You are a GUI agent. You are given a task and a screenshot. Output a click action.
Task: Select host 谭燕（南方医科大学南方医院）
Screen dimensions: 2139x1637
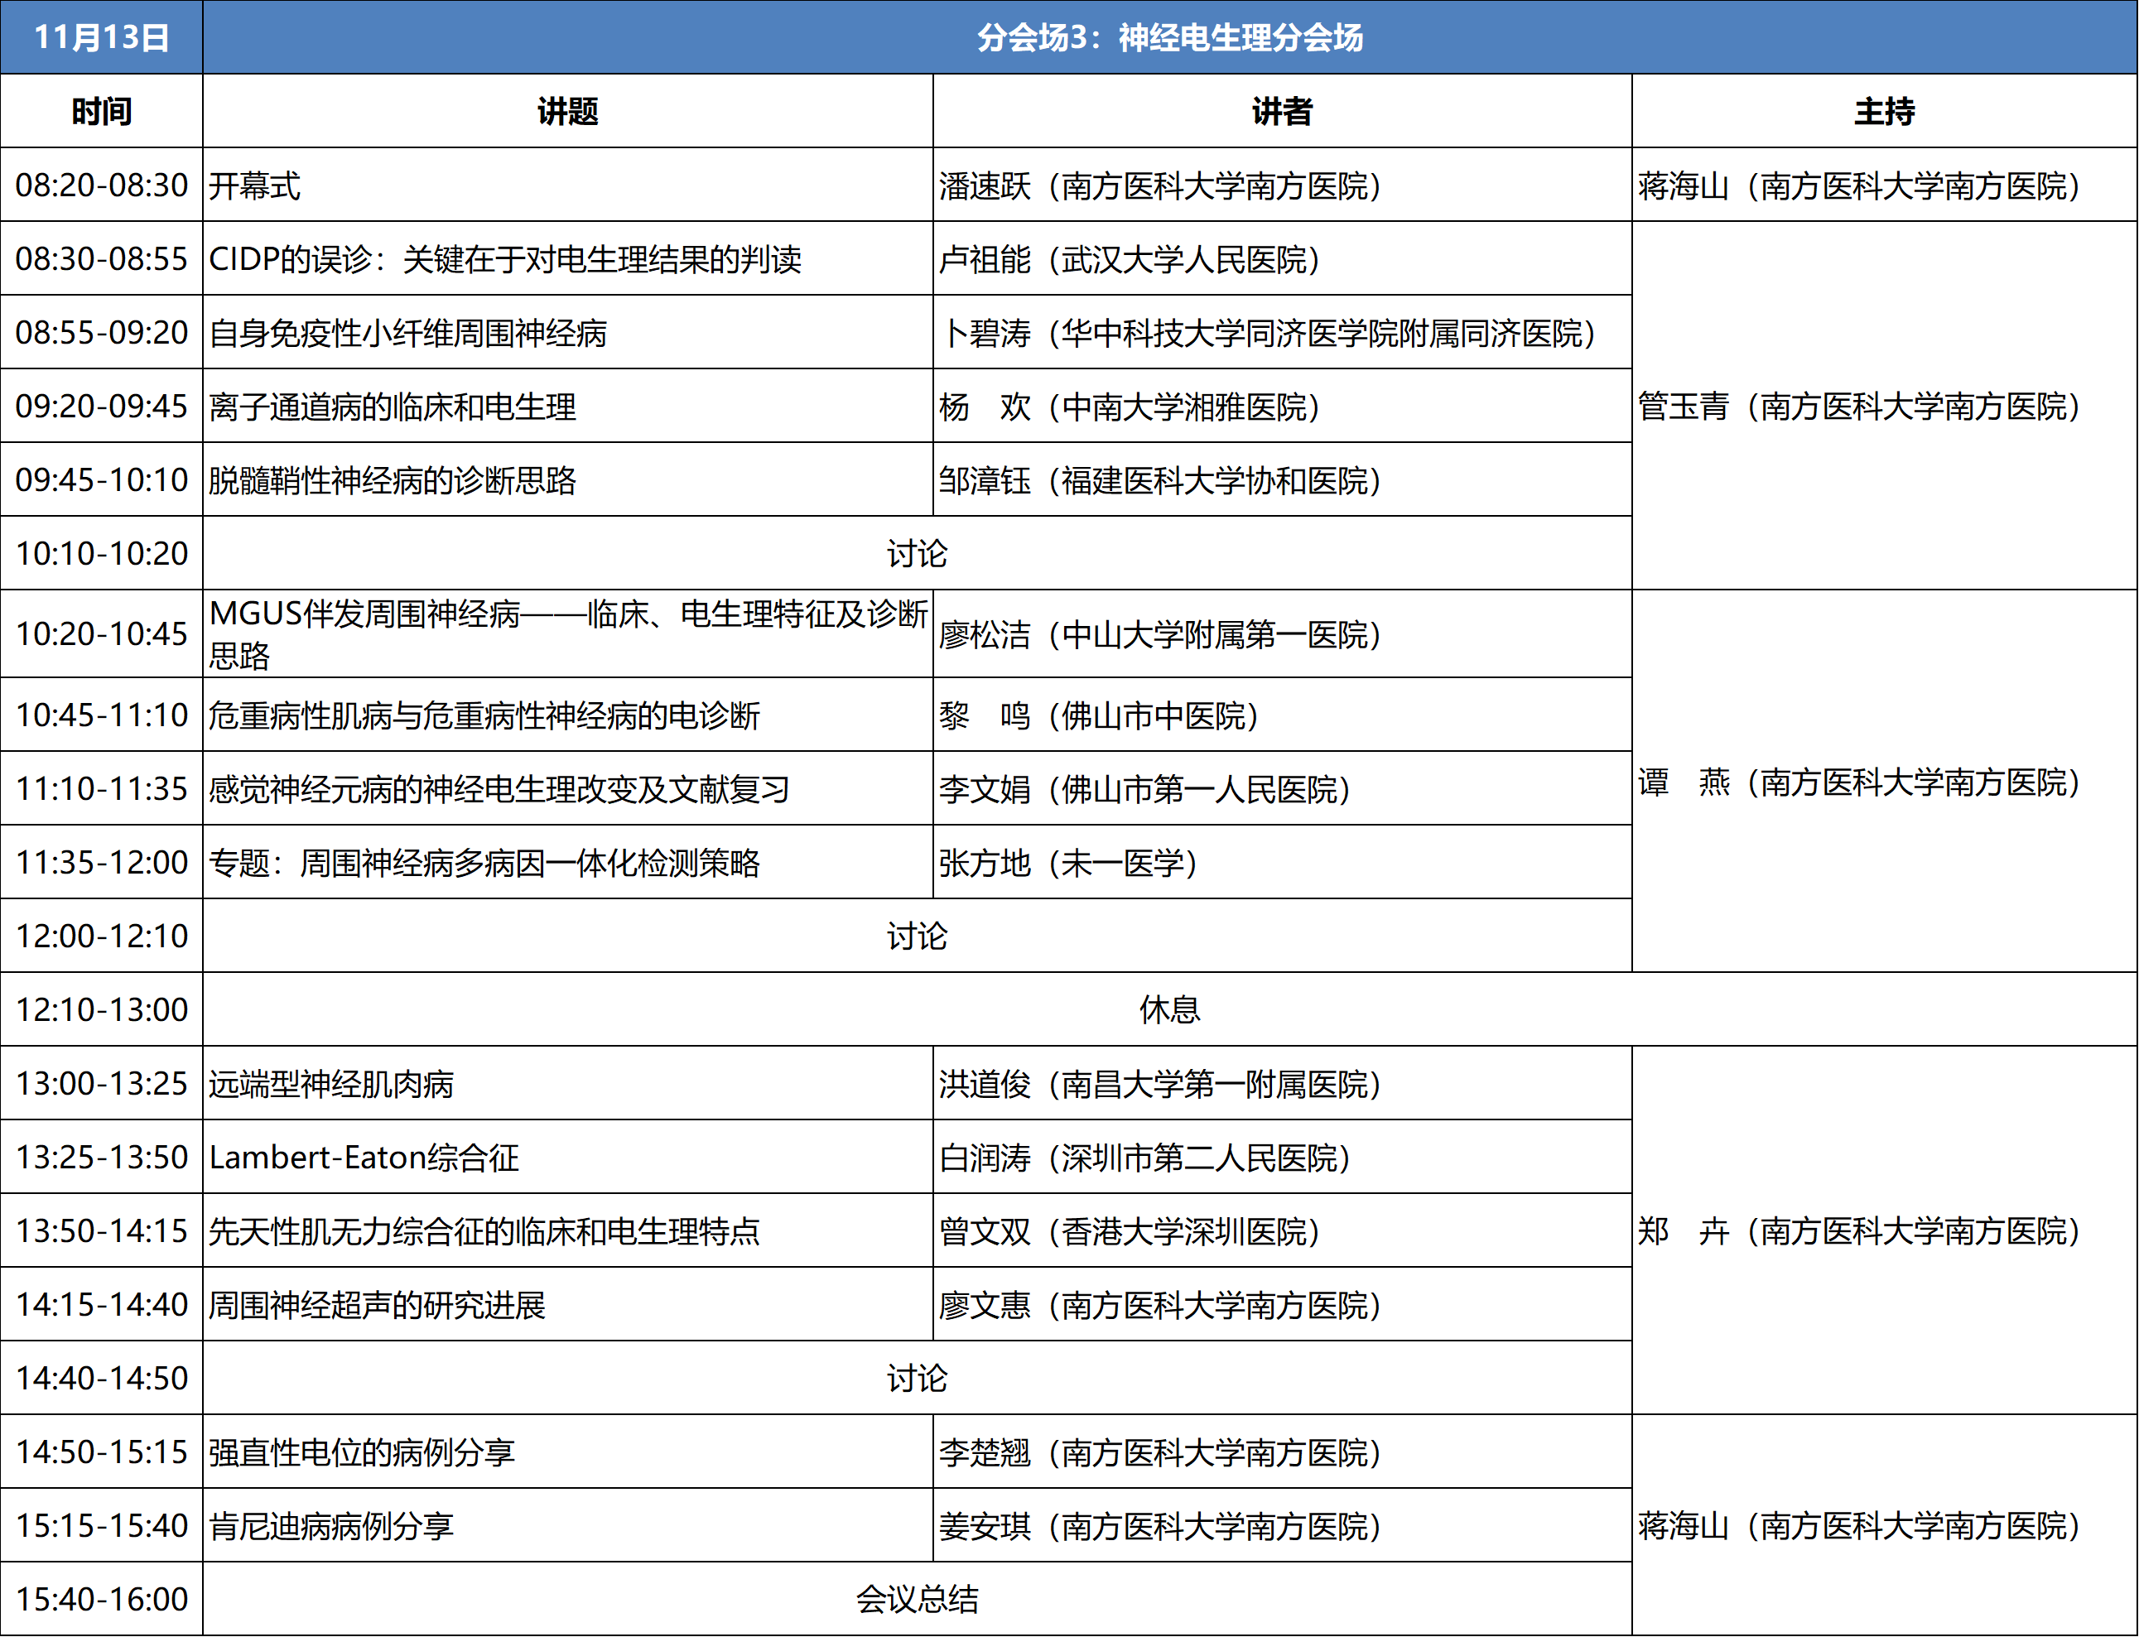[x=1885, y=782]
